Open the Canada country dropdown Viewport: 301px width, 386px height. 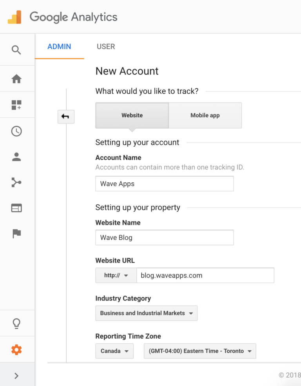pos(114,351)
